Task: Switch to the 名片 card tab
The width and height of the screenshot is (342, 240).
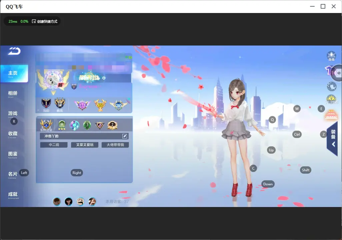Action: tap(13, 175)
